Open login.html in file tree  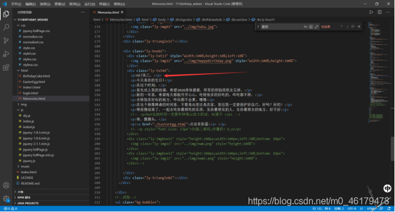click(x=30, y=93)
